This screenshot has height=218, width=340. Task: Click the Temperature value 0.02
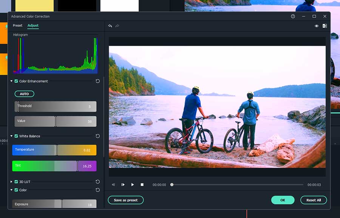[87, 150]
